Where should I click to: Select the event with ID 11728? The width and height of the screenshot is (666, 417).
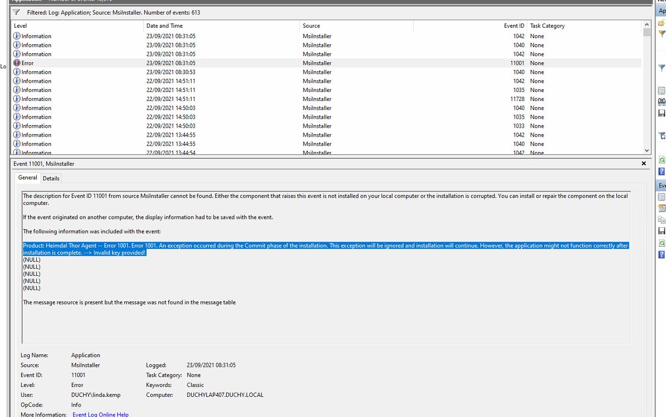pos(326,99)
